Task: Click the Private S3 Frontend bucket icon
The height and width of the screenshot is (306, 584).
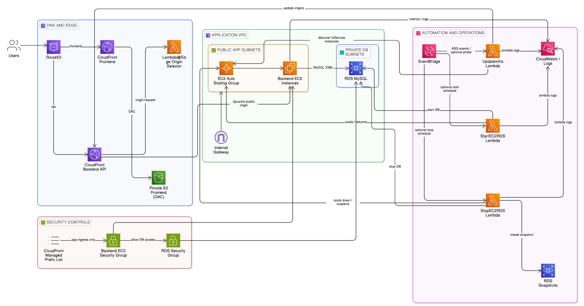Action: pyautogui.click(x=158, y=177)
